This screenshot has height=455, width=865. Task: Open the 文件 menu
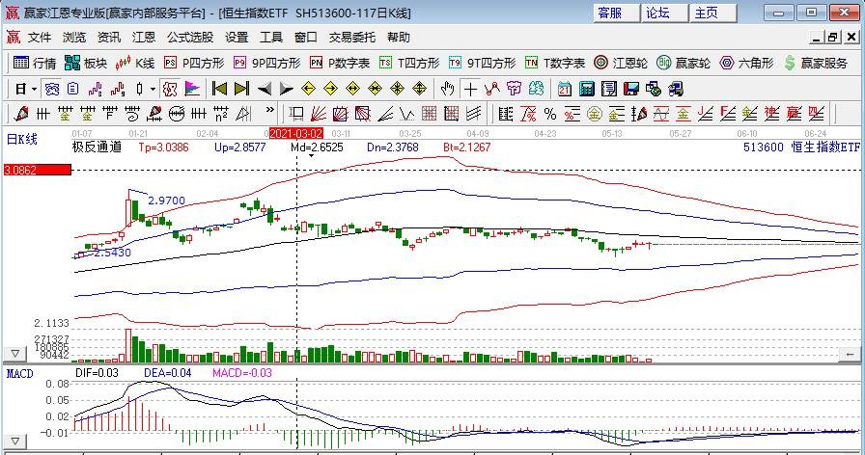[x=40, y=38]
